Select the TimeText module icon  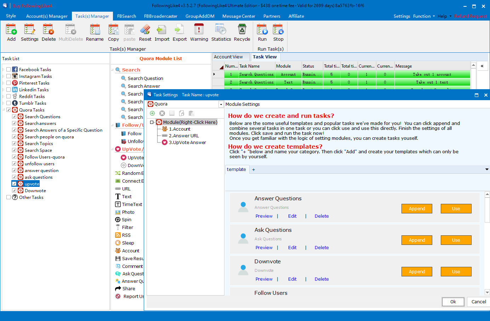118,205
